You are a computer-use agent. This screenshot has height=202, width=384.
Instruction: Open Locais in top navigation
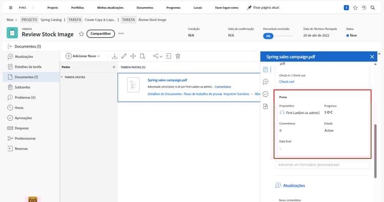[198, 8]
